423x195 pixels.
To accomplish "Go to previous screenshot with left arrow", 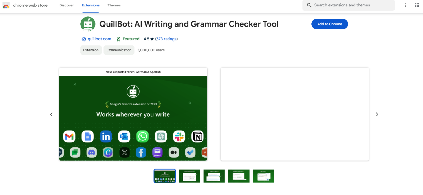I will coord(51,114).
